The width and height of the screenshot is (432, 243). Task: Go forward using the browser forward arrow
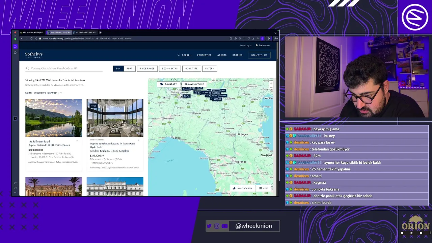[26, 38]
